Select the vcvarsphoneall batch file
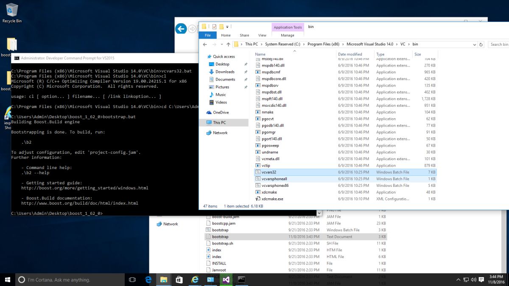The height and width of the screenshot is (286, 509). pyautogui.click(x=345, y=179)
